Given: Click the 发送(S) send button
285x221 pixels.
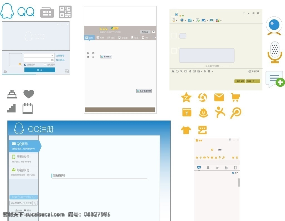Looking at the screenshot, I should [253, 81].
